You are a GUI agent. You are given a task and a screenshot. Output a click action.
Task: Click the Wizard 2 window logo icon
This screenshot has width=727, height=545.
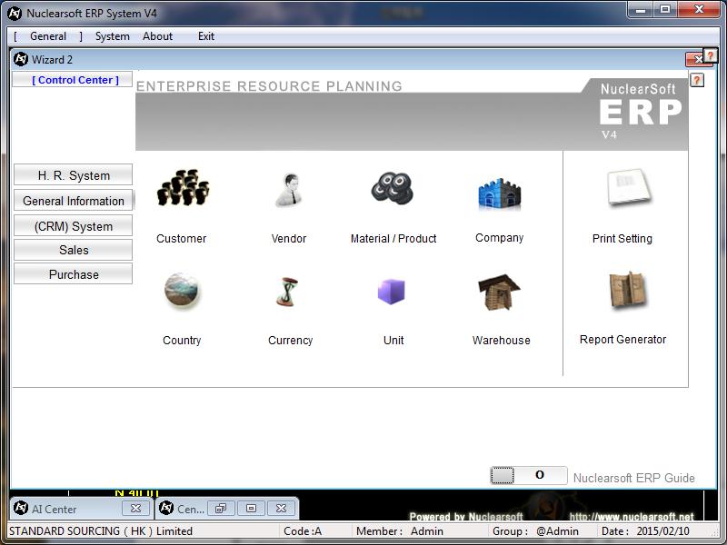click(21, 59)
